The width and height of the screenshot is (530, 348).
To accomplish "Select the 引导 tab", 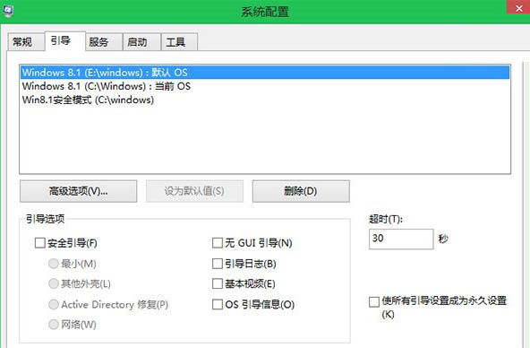I will (64, 41).
